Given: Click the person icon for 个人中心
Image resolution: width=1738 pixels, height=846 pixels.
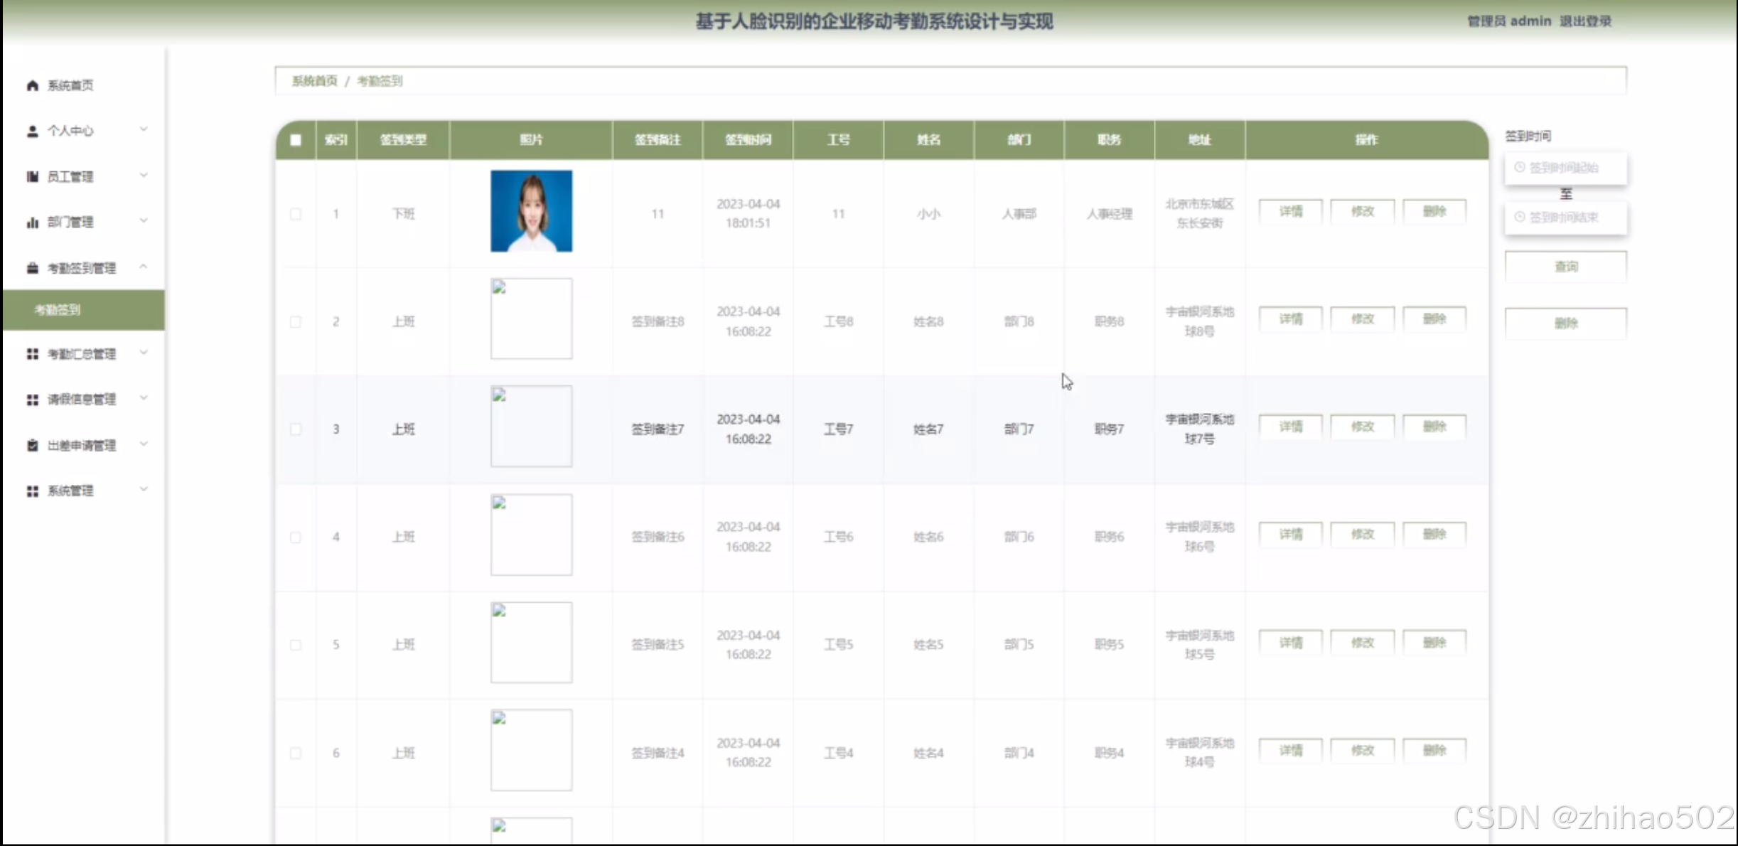Looking at the screenshot, I should (x=33, y=131).
